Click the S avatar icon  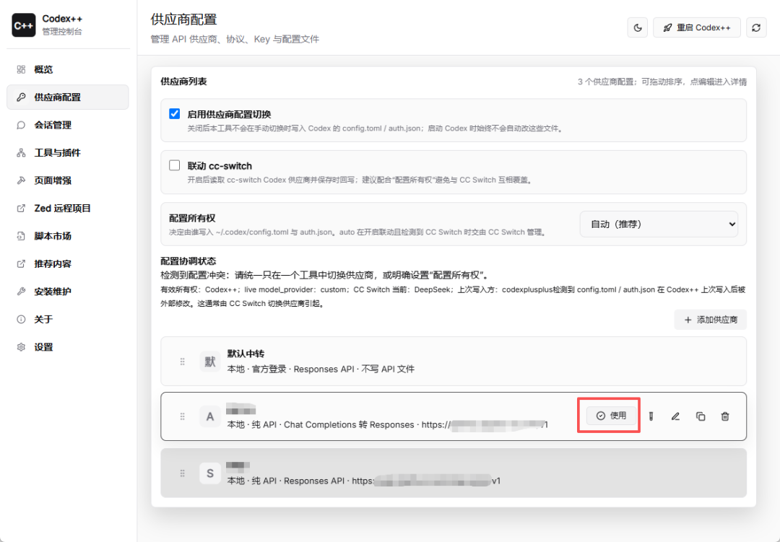pos(210,473)
